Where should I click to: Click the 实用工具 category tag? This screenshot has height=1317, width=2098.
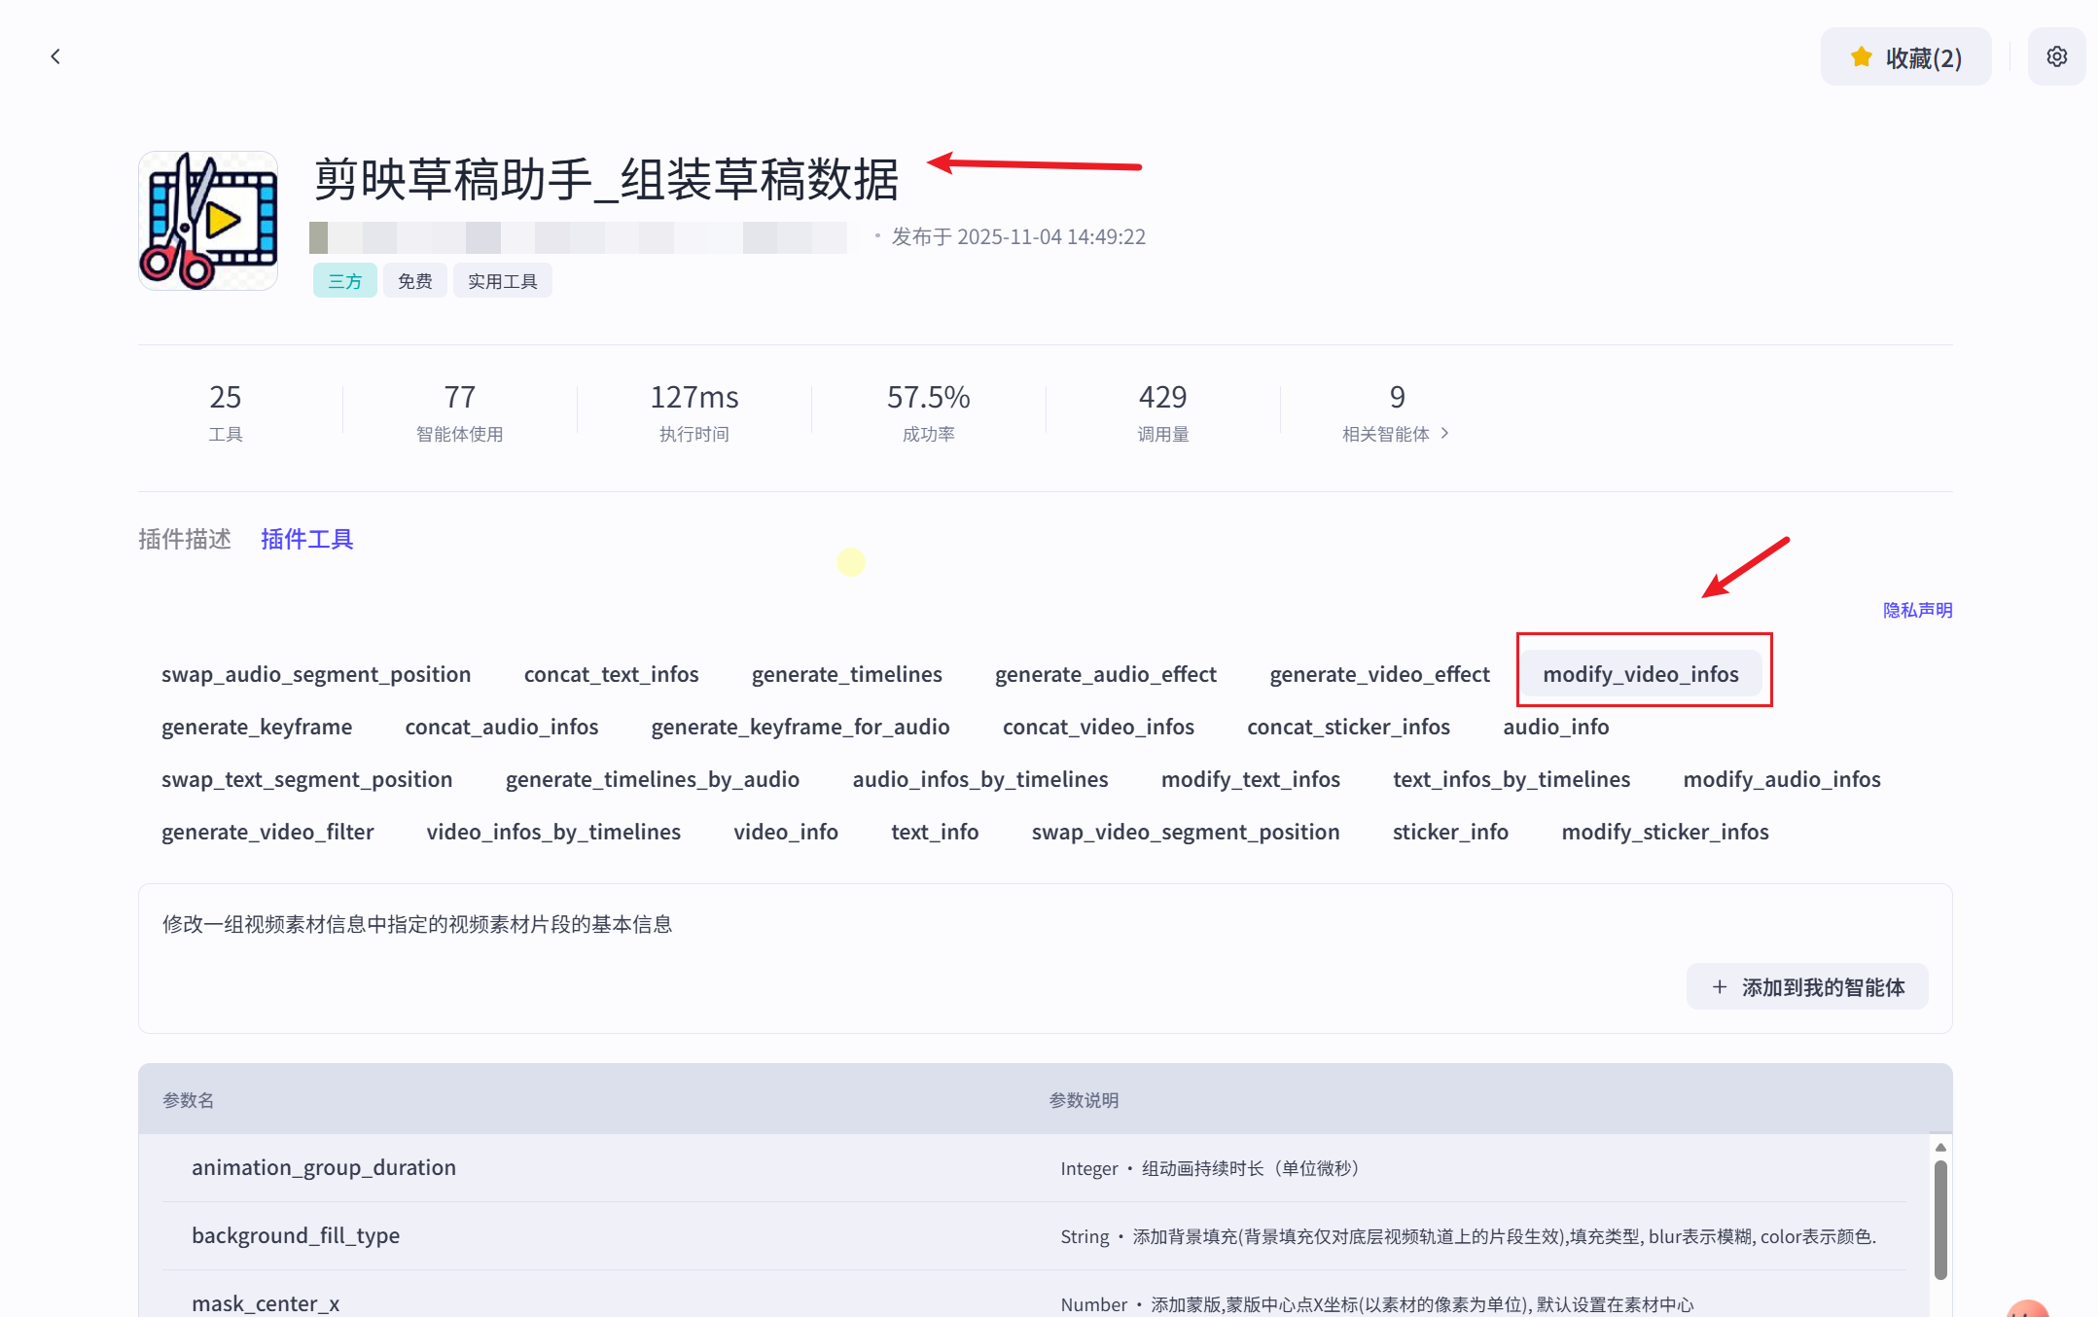[502, 281]
